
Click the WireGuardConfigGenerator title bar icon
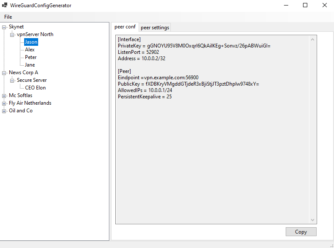pos(5,5)
